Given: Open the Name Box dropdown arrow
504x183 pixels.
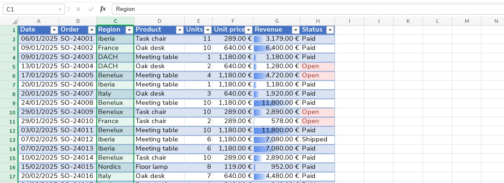Looking at the screenshot, I should pyautogui.click(x=60, y=9).
